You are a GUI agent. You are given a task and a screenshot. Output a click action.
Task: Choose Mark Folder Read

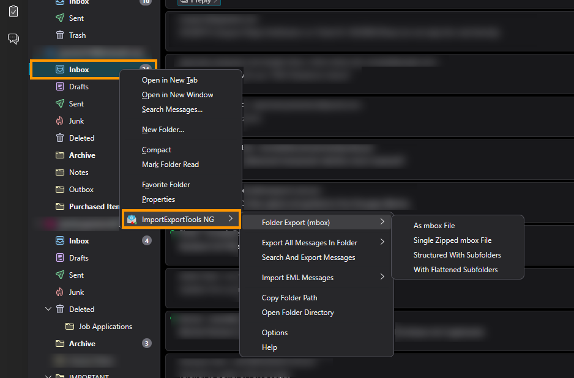point(170,165)
